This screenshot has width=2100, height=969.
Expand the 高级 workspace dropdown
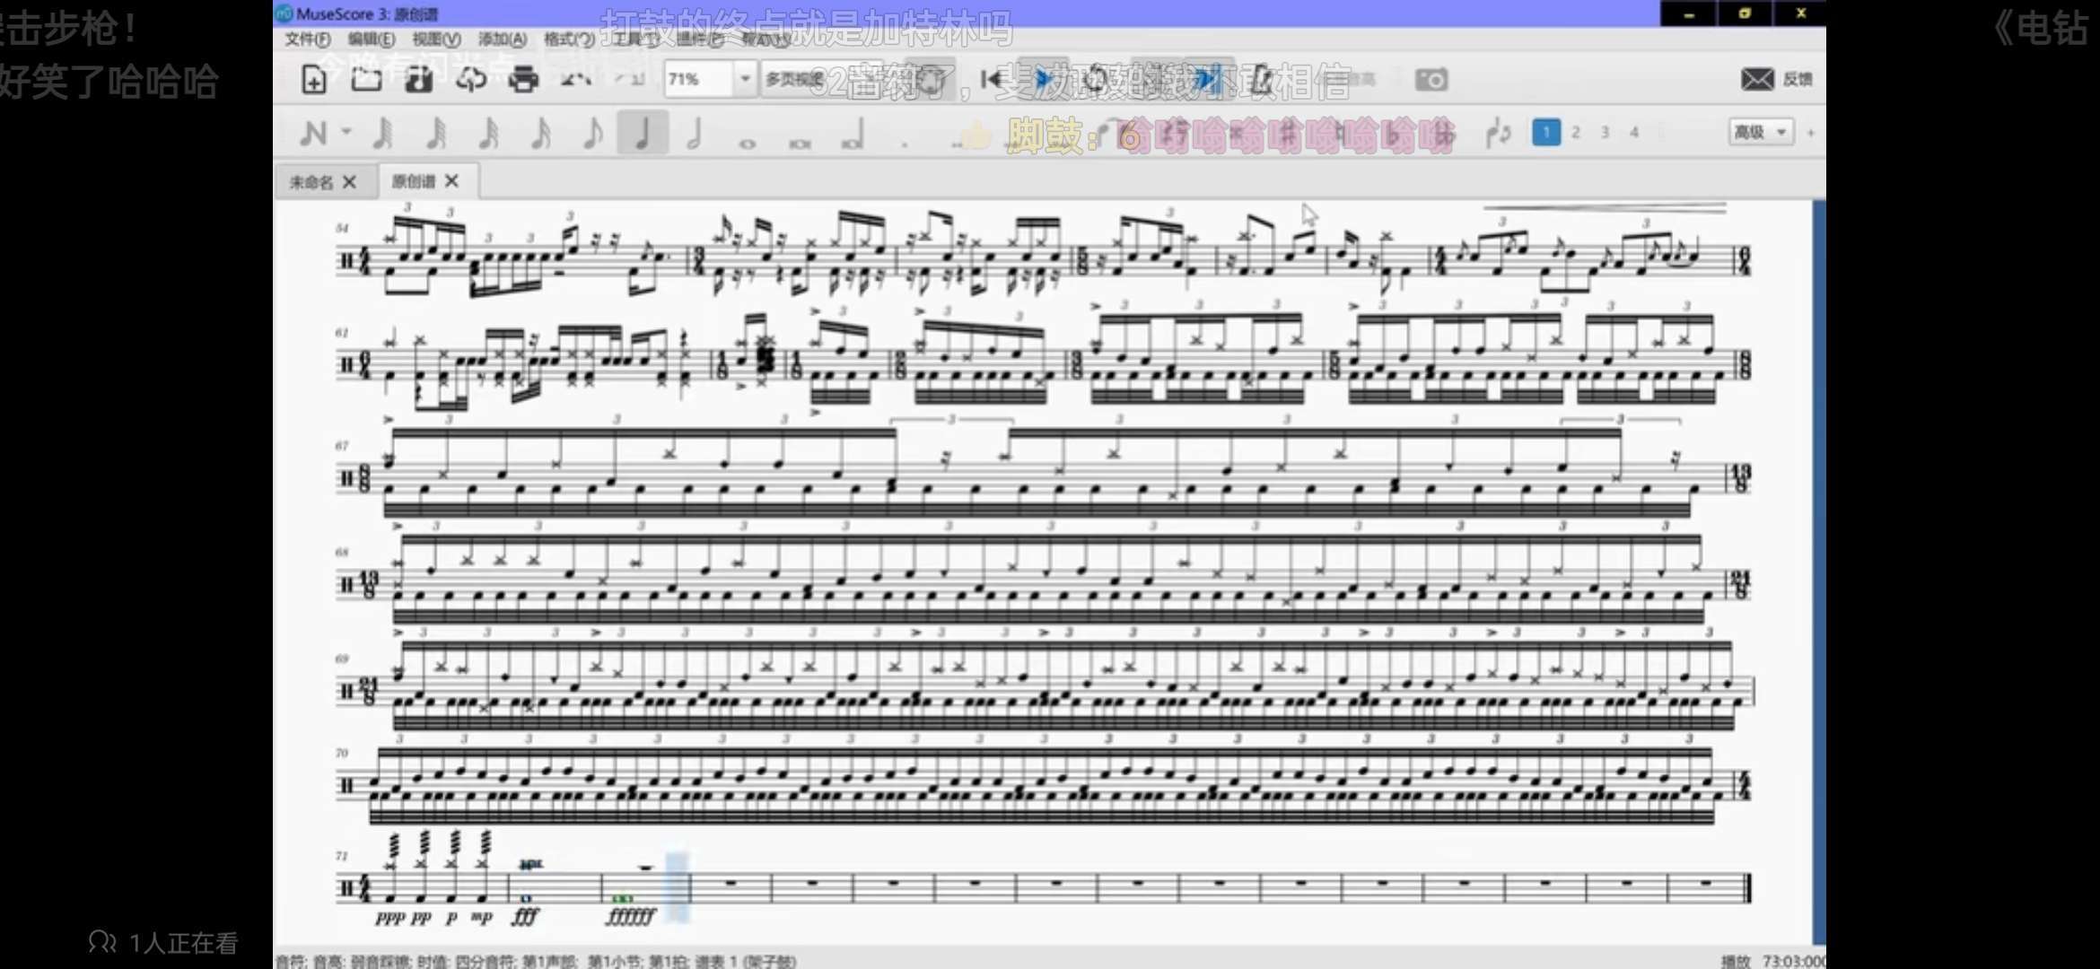pos(1761,132)
